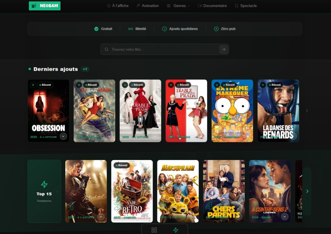The height and width of the screenshot is (234, 331).
Task: Click the lightning icon on Obsession card
Action: tap(33, 85)
